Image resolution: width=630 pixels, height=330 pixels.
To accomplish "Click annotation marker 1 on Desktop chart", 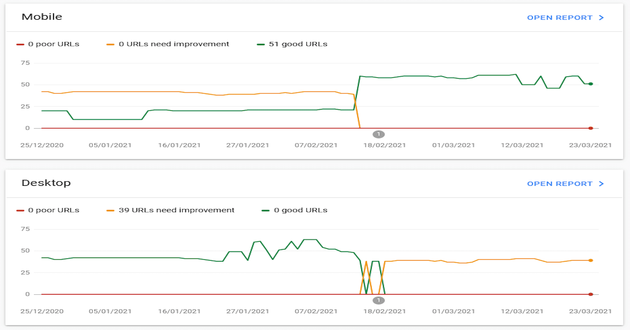I will pos(378,301).
